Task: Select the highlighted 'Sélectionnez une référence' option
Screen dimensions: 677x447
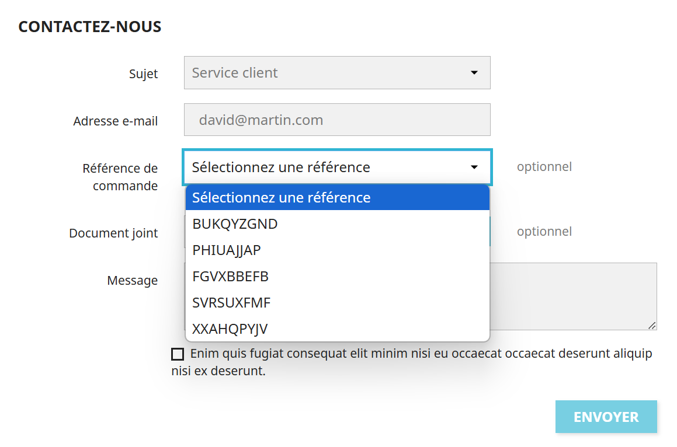Action: pos(337,198)
